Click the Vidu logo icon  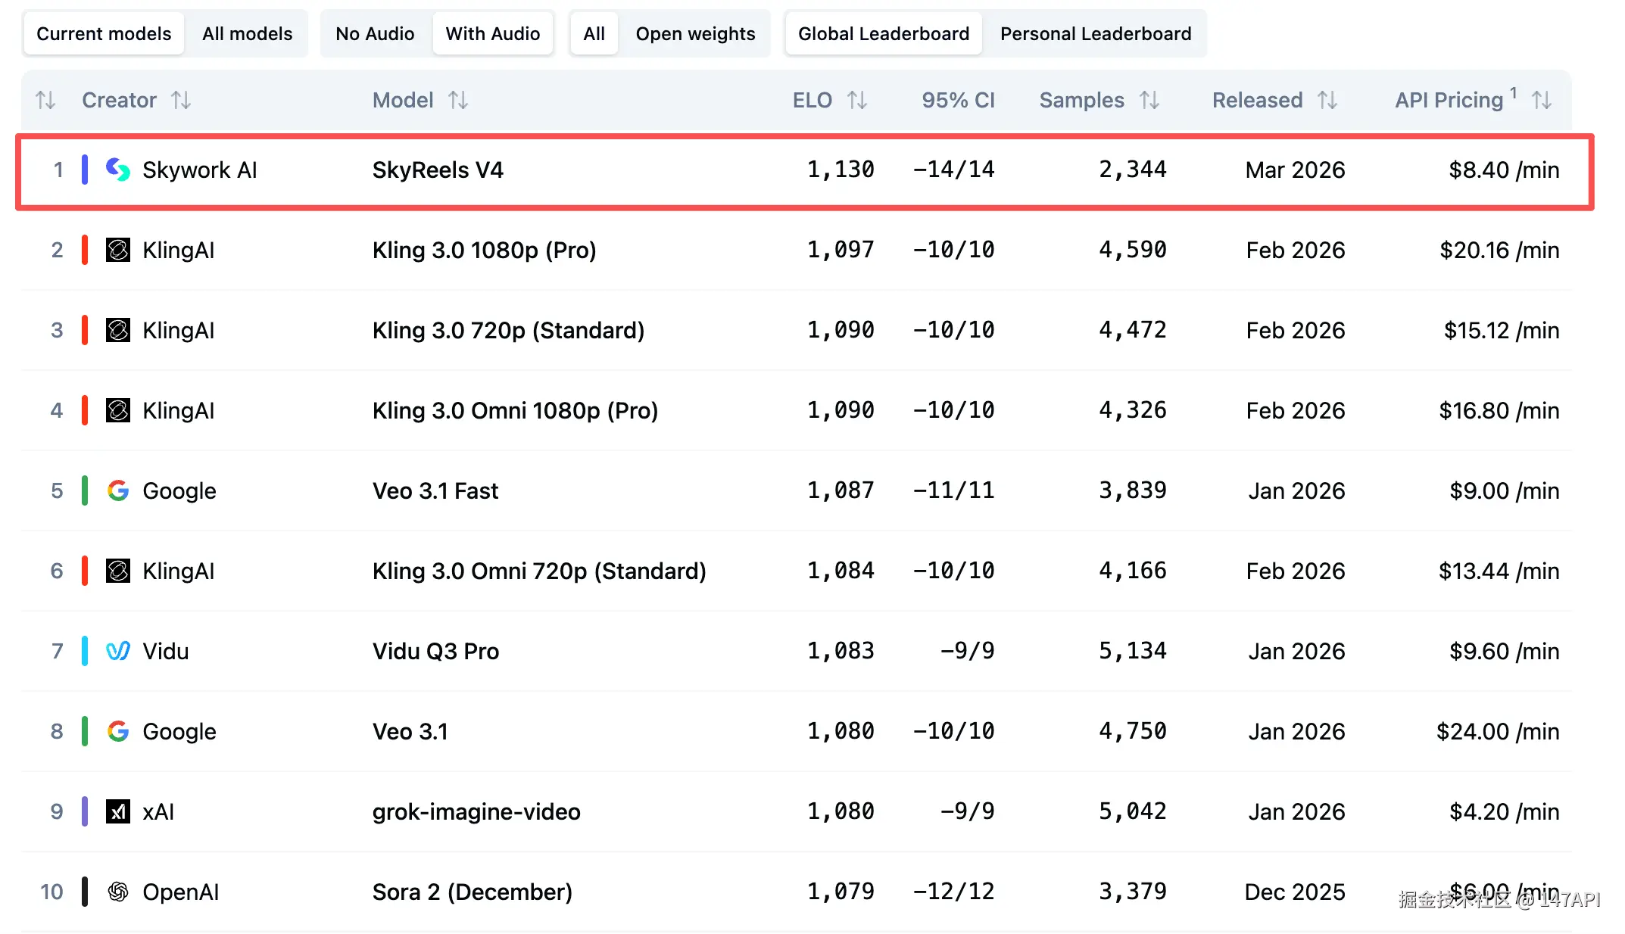tap(117, 651)
